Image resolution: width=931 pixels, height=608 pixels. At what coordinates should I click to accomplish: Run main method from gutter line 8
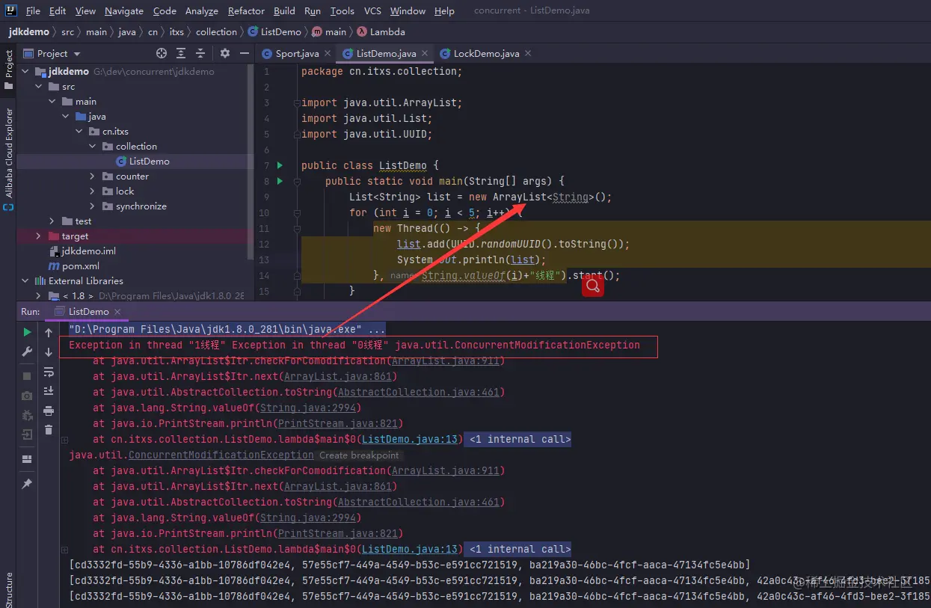tap(280, 181)
